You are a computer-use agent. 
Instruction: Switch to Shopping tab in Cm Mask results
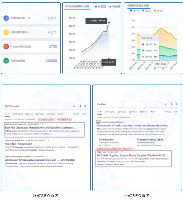click(x=110, y=112)
